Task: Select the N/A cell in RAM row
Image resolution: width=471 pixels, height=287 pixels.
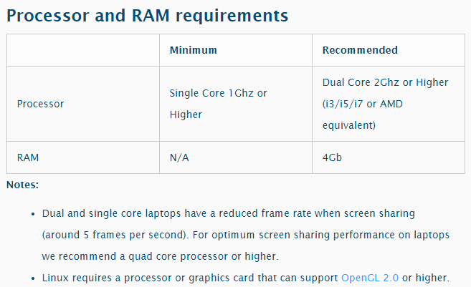Action: 179,157
